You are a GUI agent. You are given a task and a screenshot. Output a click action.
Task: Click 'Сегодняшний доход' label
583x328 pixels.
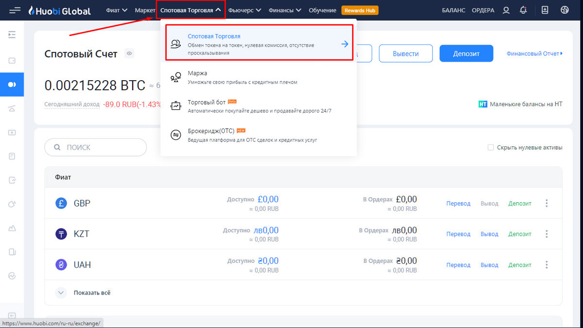click(72, 104)
